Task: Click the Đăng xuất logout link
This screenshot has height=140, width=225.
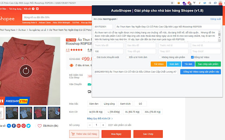Action: tap(216, 19)
